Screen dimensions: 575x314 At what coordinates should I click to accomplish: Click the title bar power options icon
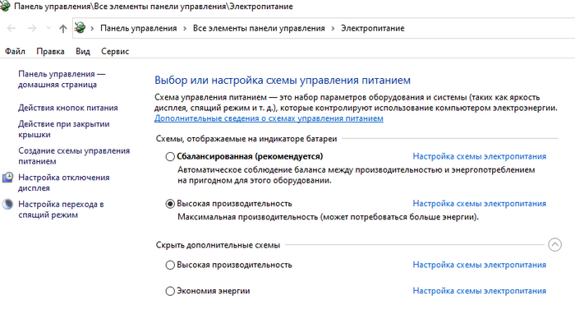pos(5,7)
